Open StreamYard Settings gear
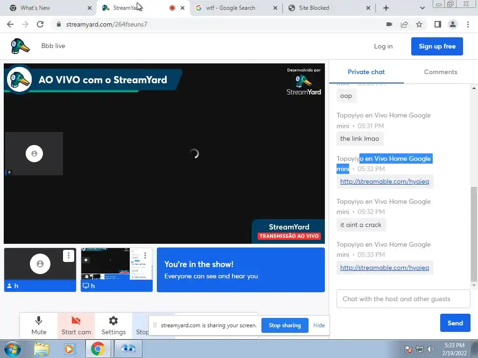 pyautogui.click(x=113, y=325)
